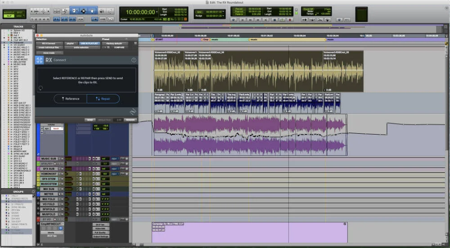450x248 pixels.
Task: Open the factory default preset dropdown
Action: click(115, 44)
